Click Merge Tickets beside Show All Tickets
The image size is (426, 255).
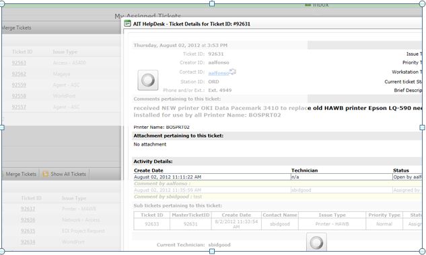[21, 174]
